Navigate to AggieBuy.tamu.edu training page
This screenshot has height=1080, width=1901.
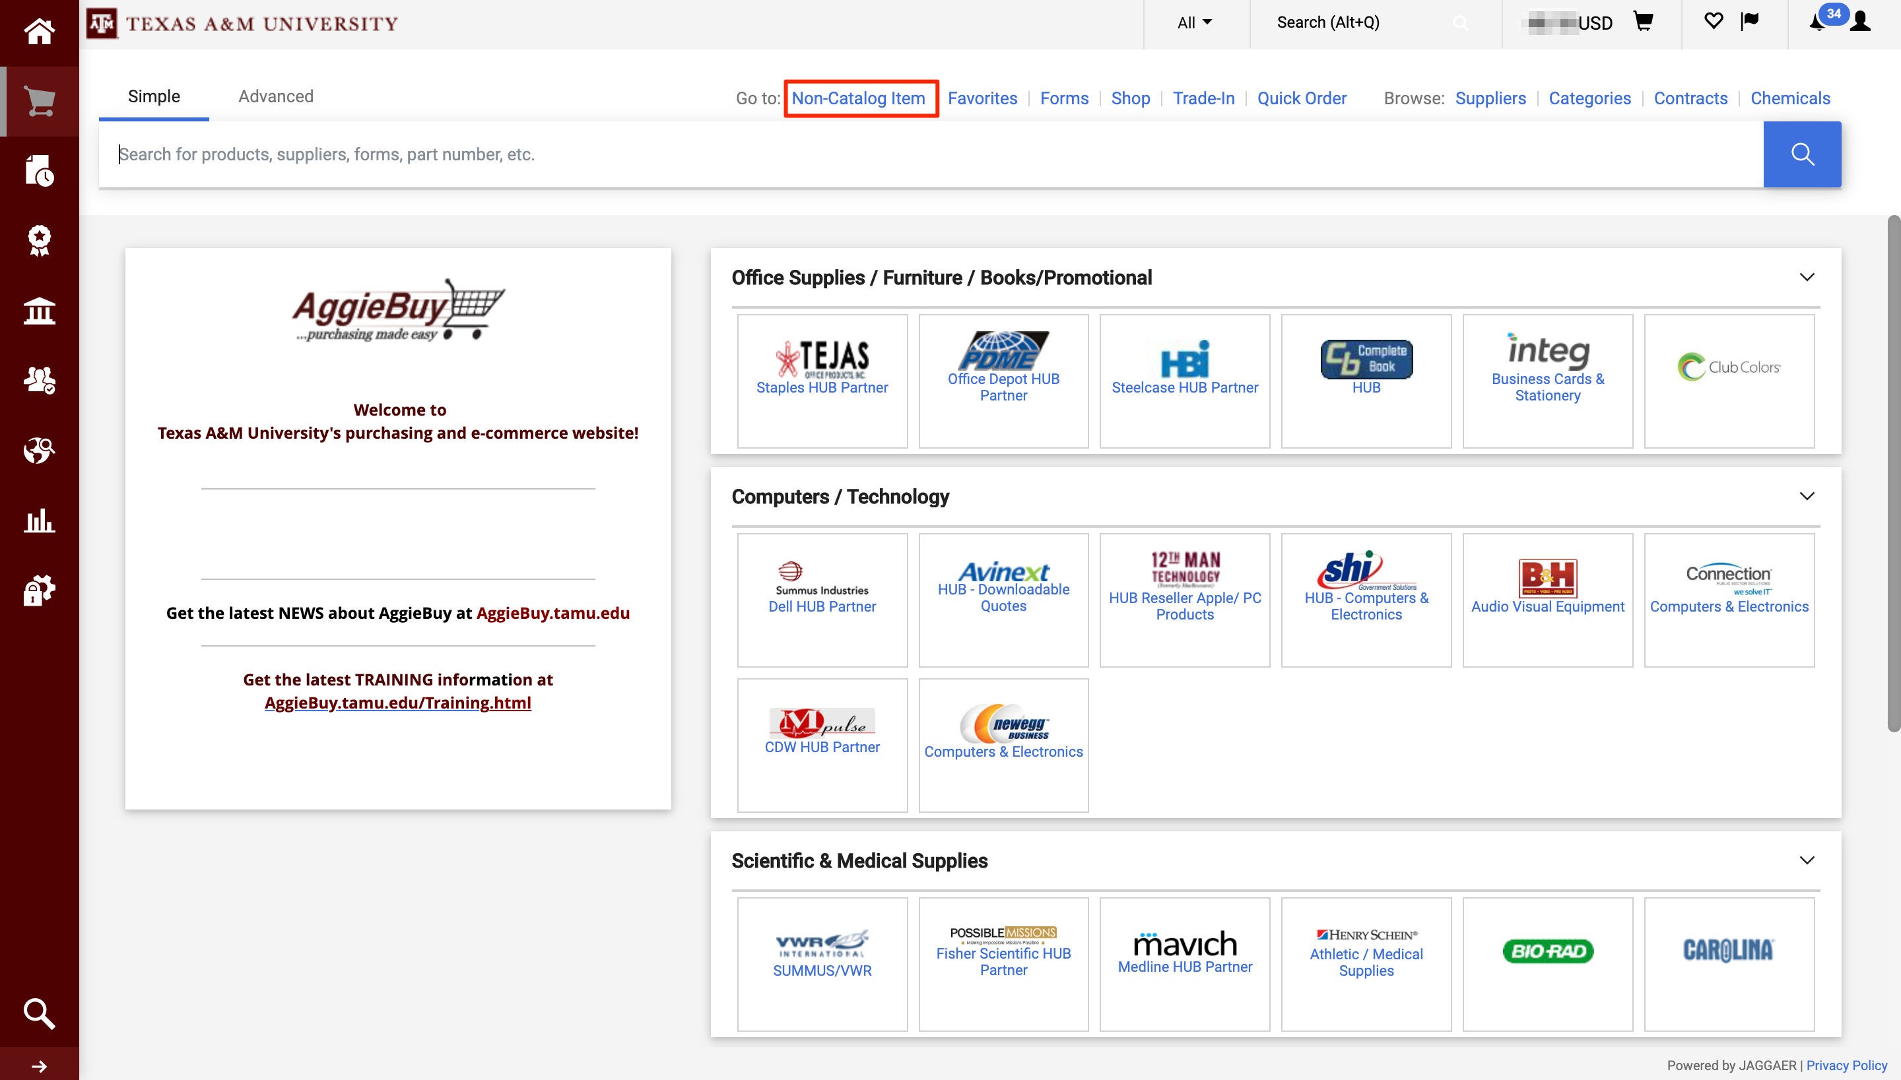click(397, 702)
